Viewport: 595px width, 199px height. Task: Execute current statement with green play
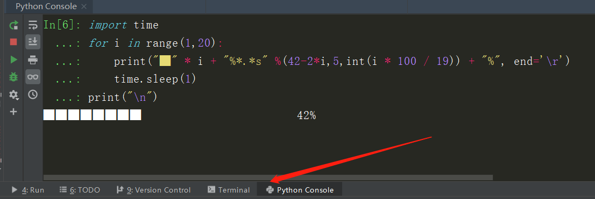pyautogui.click(x=13, y=60)
